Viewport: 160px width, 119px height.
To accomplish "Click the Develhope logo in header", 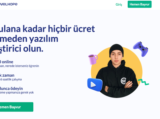I will [9, 4].
